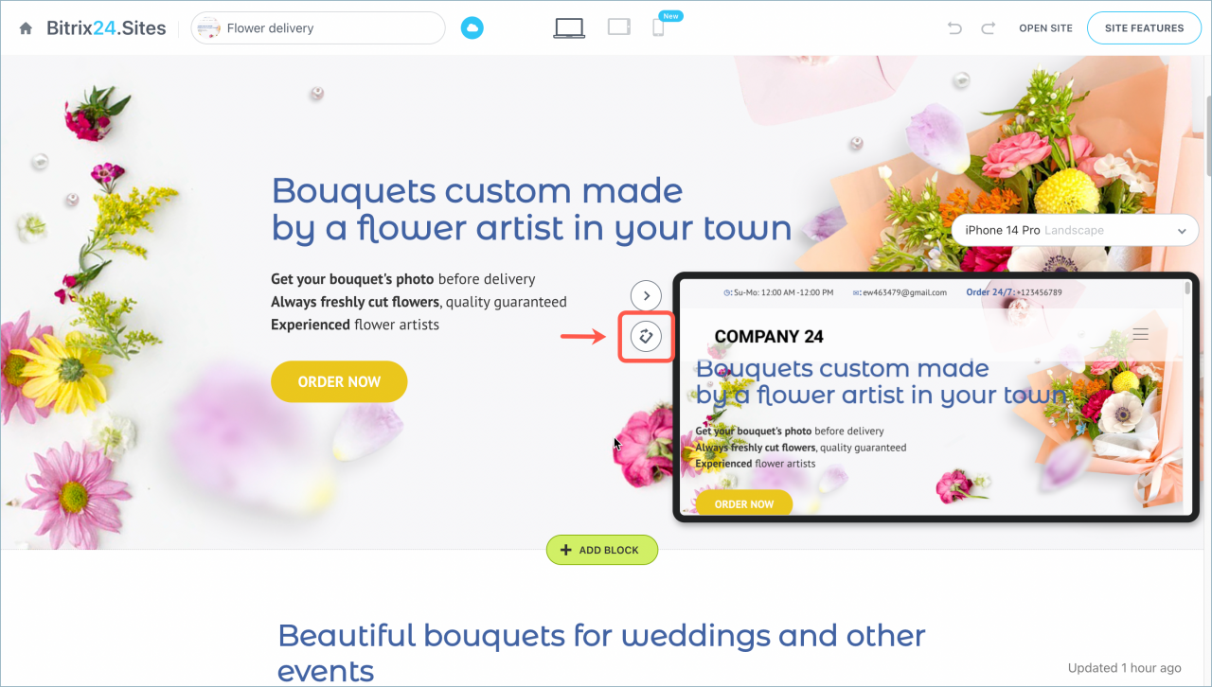Image resolution: width=1212 pixels, height=687 pixels.
Task: Rotate the device preview orientation
Action: [x=646, y=336]
